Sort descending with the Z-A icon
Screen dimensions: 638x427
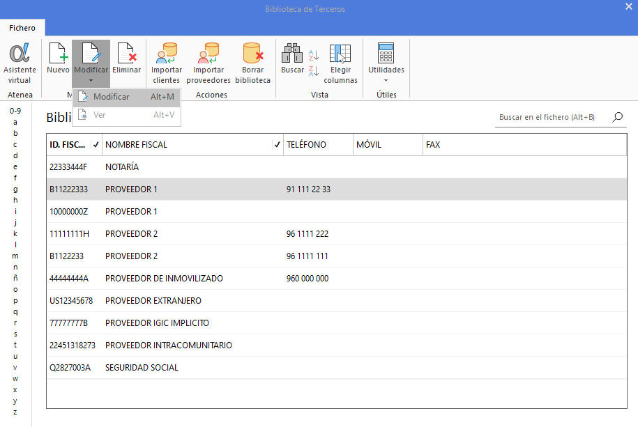point(314,71)
